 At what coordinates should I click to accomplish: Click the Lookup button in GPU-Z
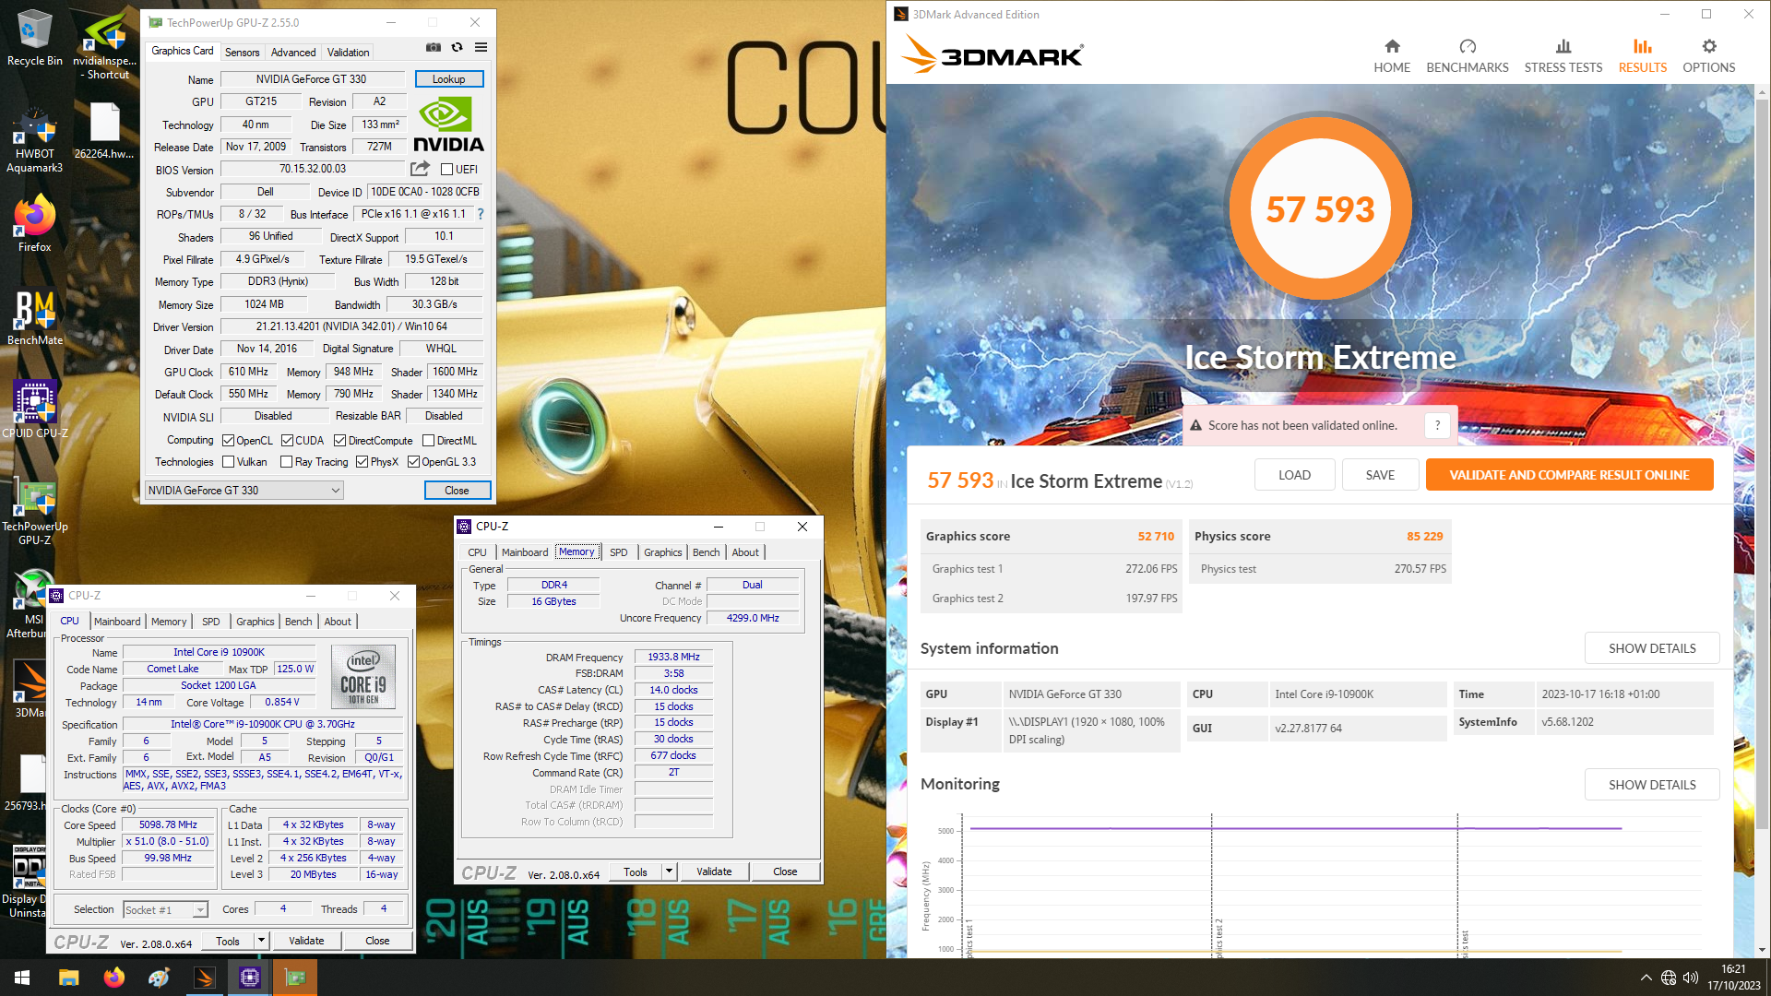[449, 79]
